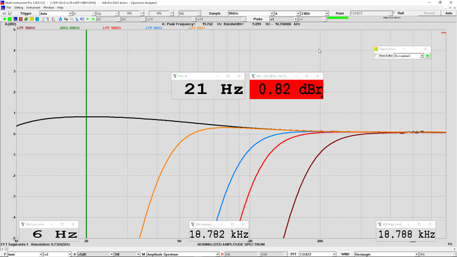Click the red dots marker at chart corner
Screen dimensions: 457x257
pyautogui.click(x=444, y=33)
